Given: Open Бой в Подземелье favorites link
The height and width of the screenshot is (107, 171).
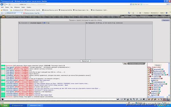Looking at the screenshot, I should click(x=99, y=10).
